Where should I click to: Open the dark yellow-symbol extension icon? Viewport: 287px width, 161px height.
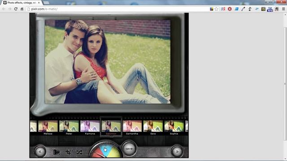click(263, 9)
